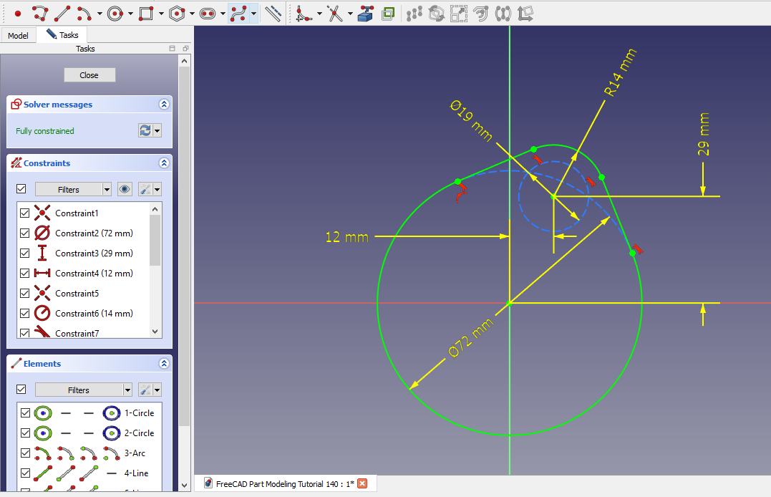Select the trim edge tool
Image resolution: width=771 pixels, height=497 pixels.
(x=335, y=13)
